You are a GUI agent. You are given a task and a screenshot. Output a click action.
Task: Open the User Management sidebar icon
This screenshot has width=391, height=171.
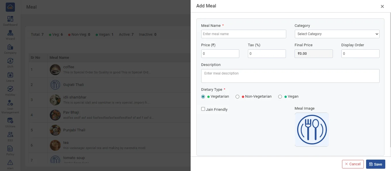[10, 103]
